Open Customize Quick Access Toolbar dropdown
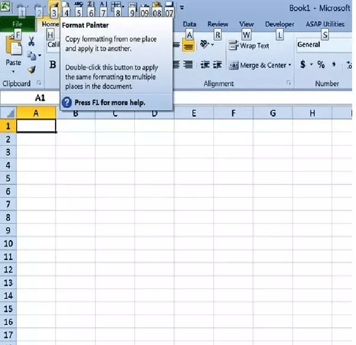This screenshot has width=356, height=345. tap(182, 8)
